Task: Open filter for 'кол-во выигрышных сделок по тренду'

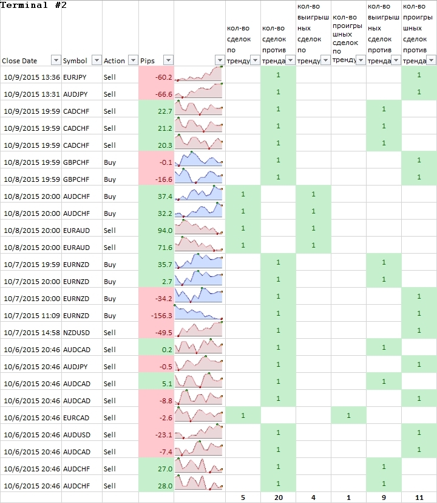Action: (325, 60)
